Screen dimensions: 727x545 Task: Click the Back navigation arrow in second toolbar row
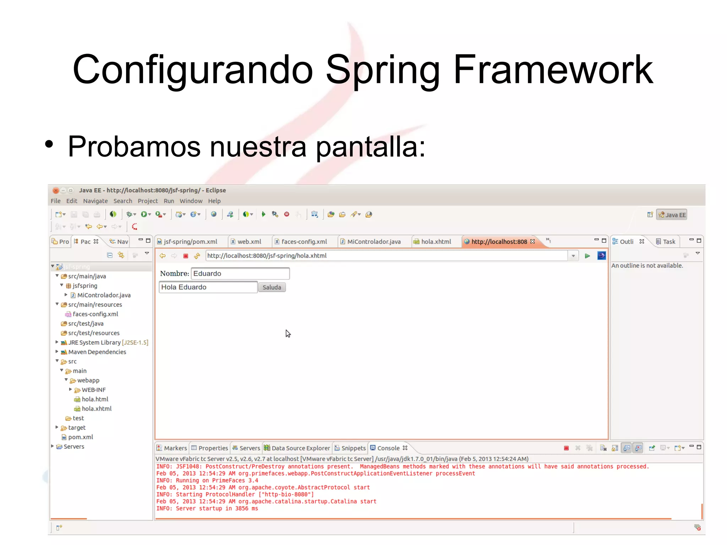pyautogui.click(x=100, y=227)
